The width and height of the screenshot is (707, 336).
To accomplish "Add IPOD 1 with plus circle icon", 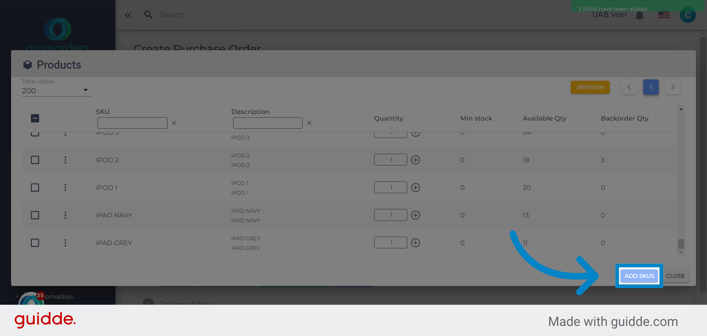I will click(x=415, y=188).
